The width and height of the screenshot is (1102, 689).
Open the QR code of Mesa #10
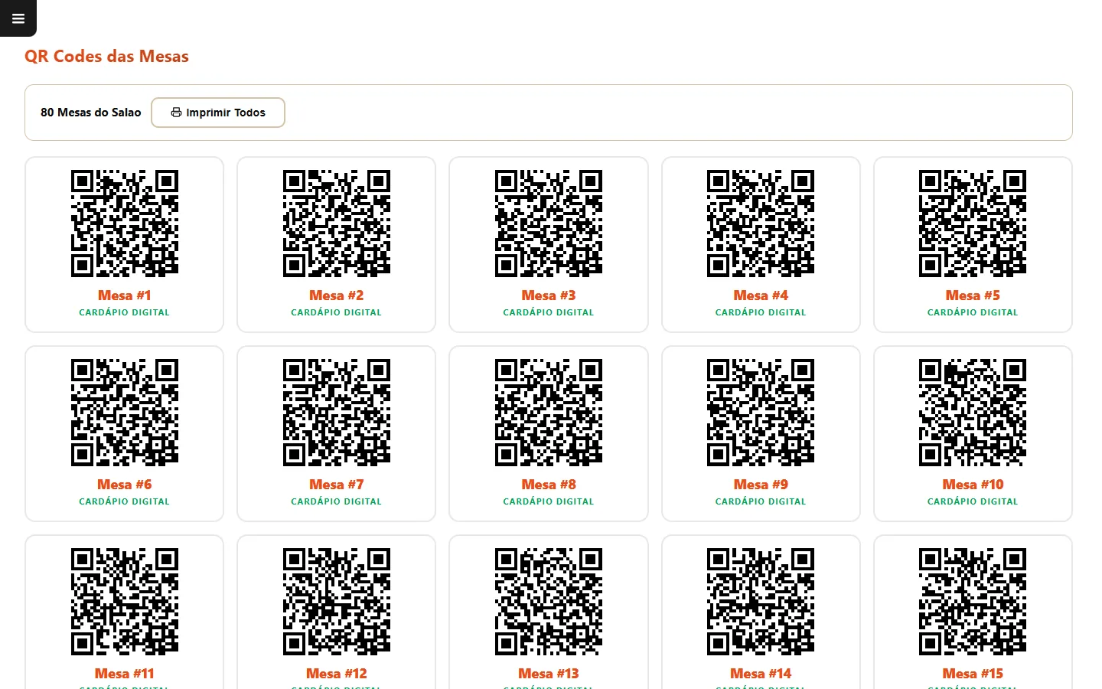pos(973,413)
